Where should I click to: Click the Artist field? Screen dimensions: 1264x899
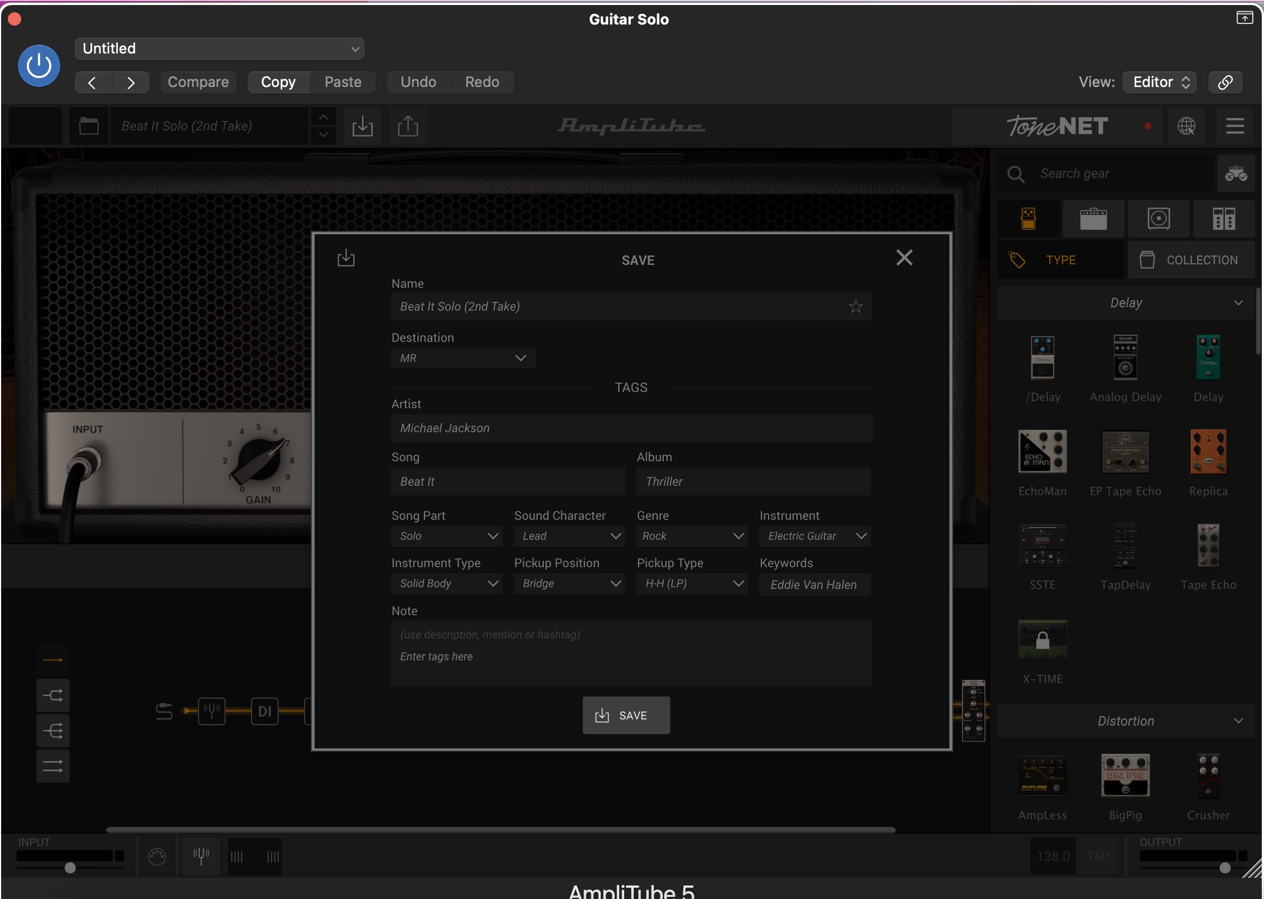[x=631, y=428]
